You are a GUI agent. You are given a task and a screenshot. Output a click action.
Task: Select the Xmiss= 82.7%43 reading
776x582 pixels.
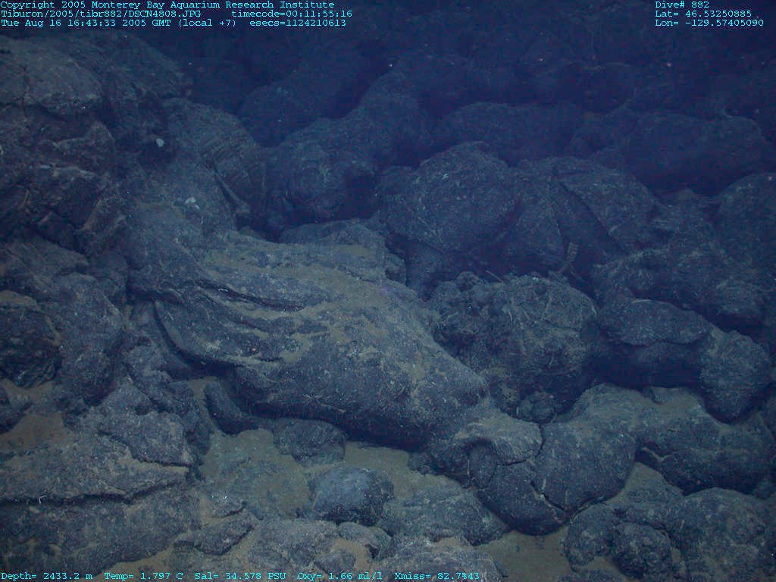[437, 576]
